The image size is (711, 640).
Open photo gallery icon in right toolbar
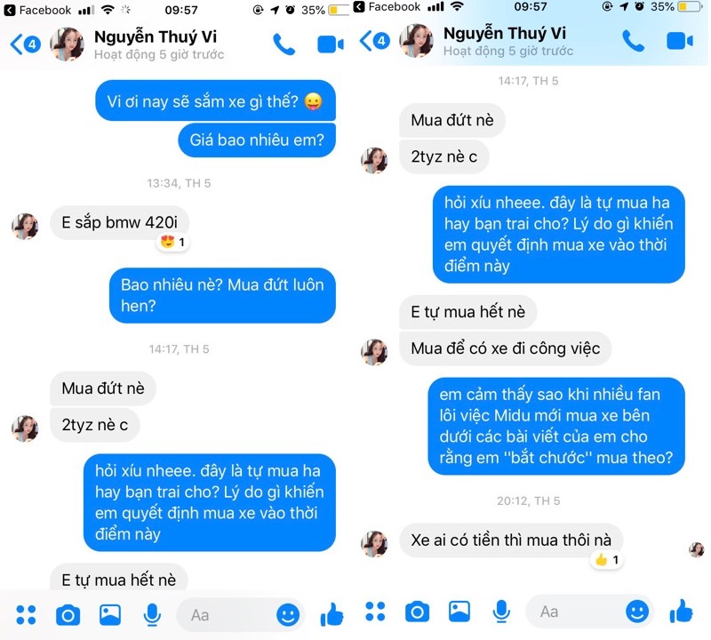(459, 612)
